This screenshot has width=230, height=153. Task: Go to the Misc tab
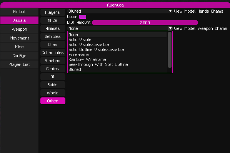[19, 47]
